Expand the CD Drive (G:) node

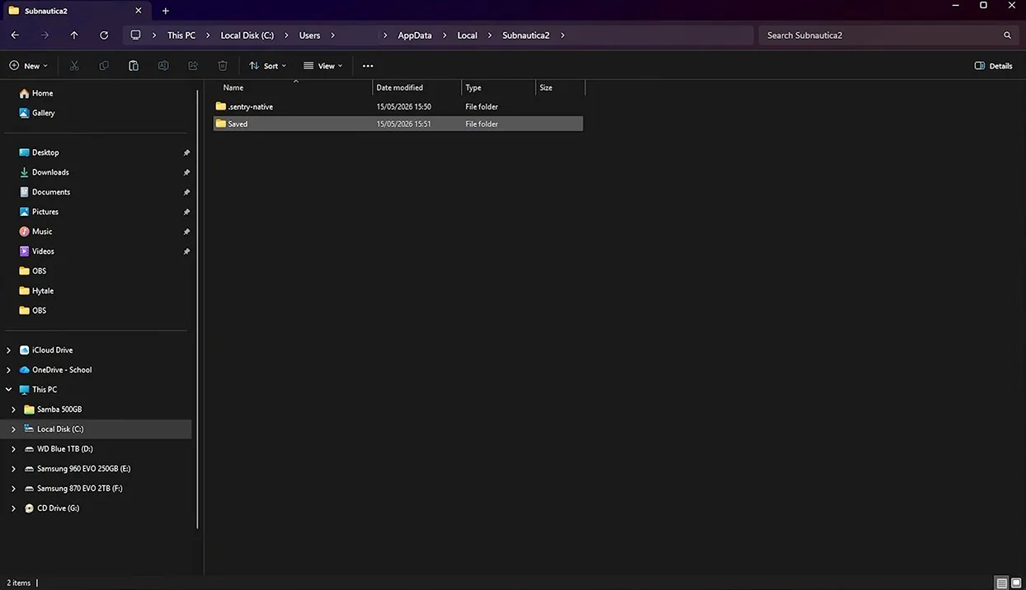(13, 508)
